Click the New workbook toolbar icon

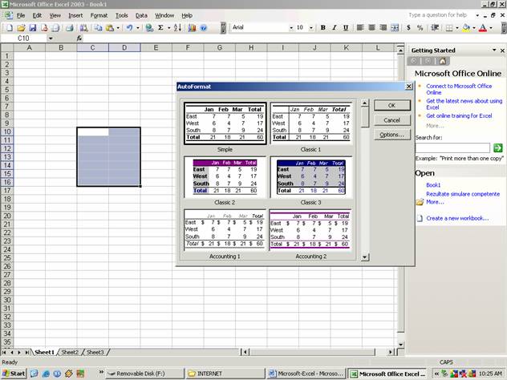pyautogui.click(x=10, y=28)
